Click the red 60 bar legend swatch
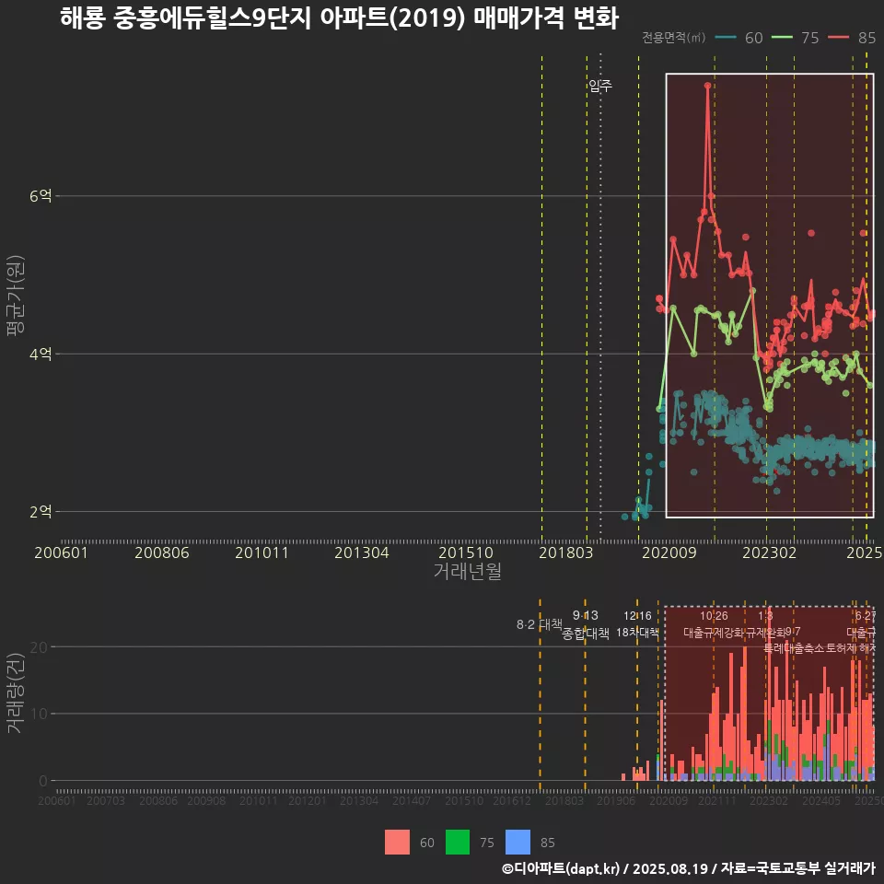The width and height of the screenshot is (884, 884). point(397,843)
